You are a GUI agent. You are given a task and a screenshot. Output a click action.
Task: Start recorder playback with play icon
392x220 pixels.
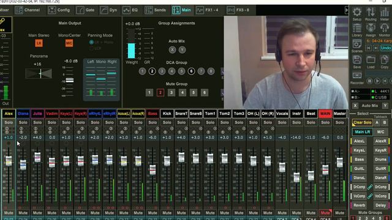click(x=377, y=81)
